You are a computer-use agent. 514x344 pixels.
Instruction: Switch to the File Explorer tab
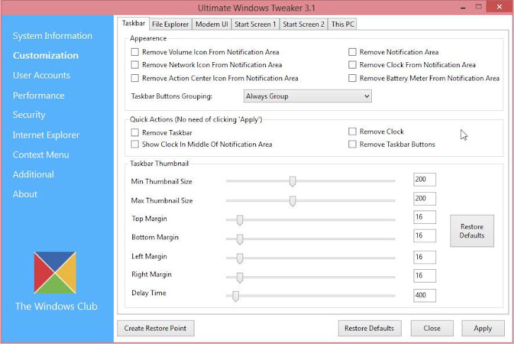coord(170,24)
